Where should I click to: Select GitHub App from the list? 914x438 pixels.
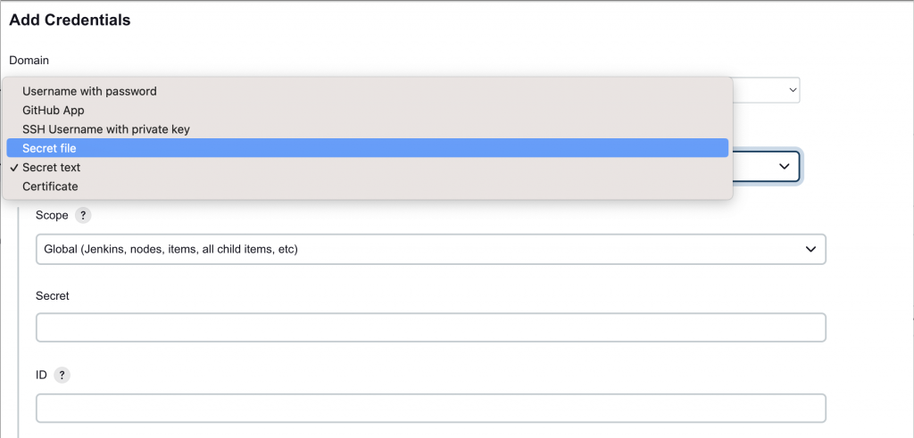tap(53, 110)
